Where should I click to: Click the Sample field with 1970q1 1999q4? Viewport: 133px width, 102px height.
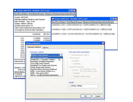84,86
